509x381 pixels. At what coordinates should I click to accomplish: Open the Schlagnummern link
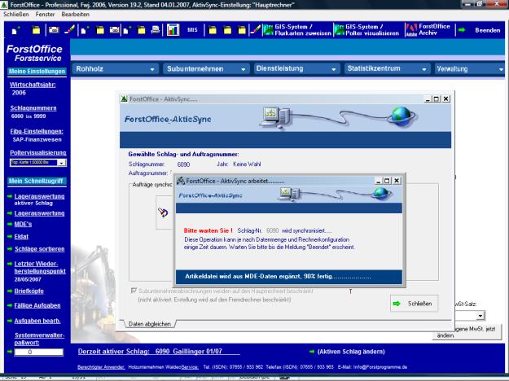click(33, 108)
